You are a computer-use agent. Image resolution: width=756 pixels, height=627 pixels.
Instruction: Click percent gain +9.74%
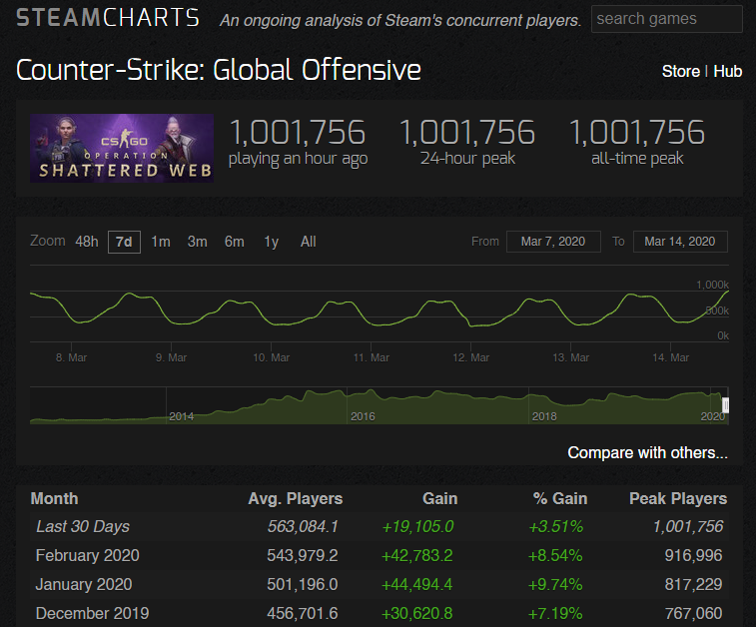[555, 585]
